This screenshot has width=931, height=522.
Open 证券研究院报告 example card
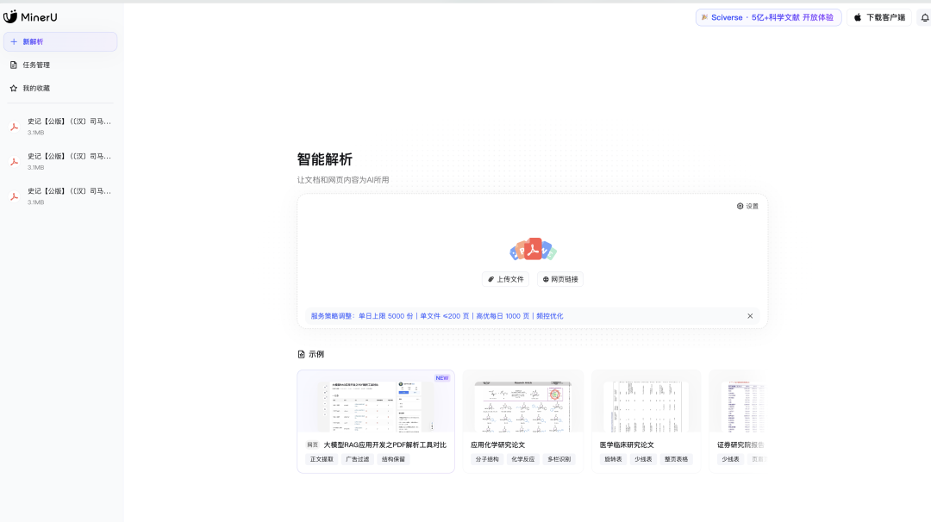pos(738,421)
